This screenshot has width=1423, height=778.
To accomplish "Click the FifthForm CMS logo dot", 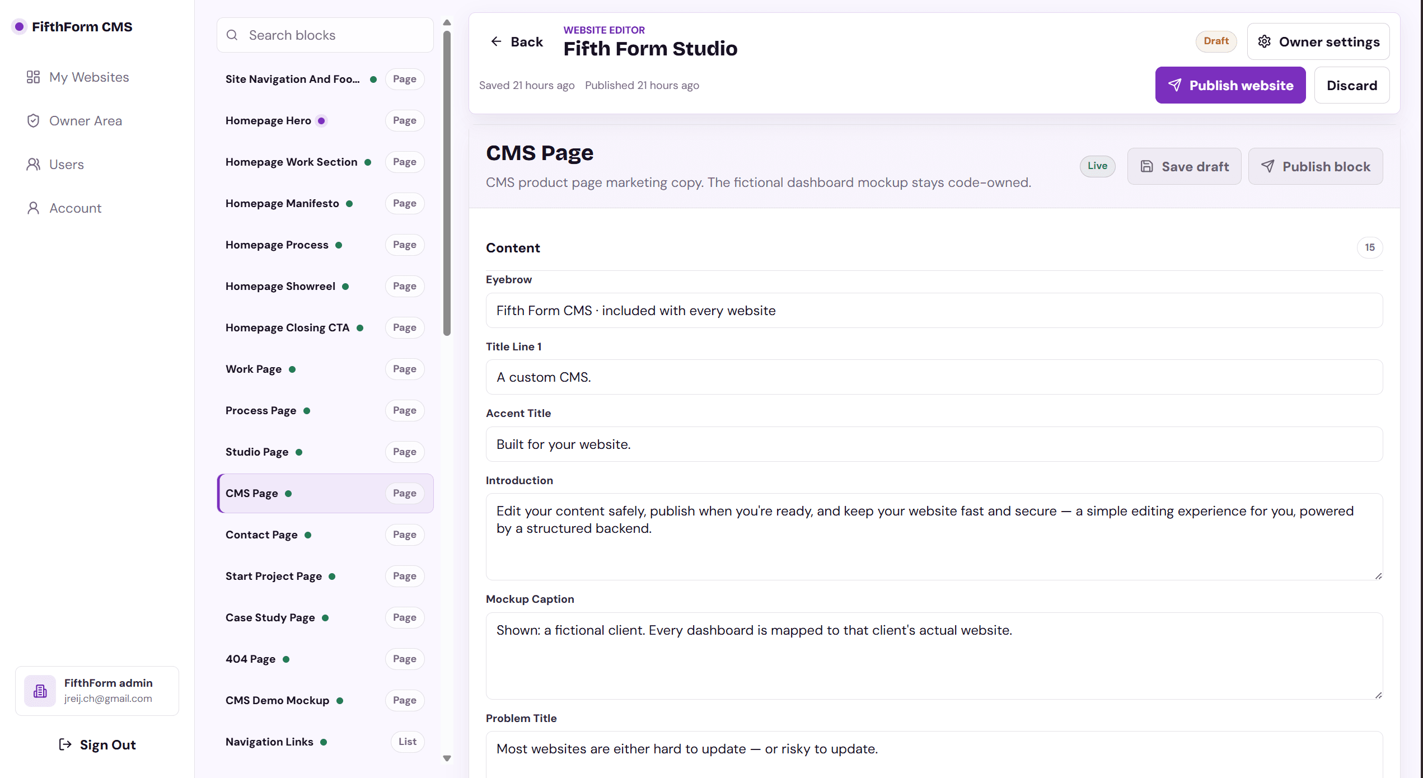I will [x=19, y=27].
